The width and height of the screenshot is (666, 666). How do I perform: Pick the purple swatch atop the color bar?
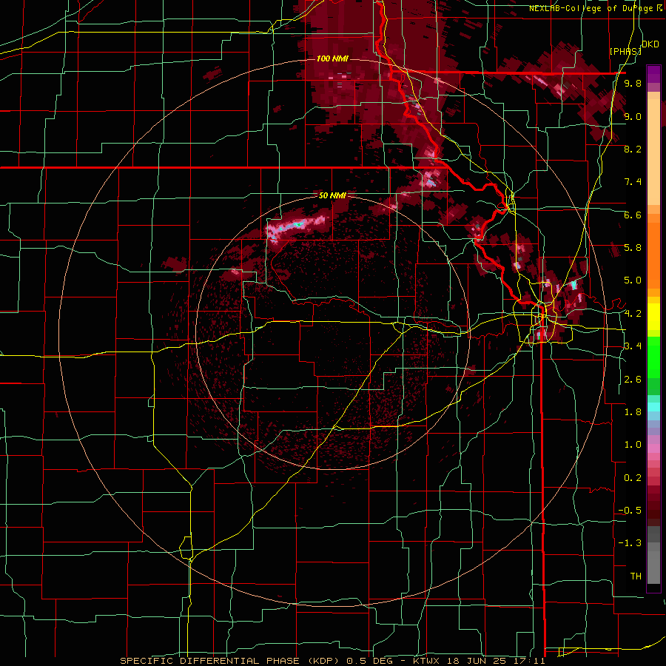click(653, 74)
